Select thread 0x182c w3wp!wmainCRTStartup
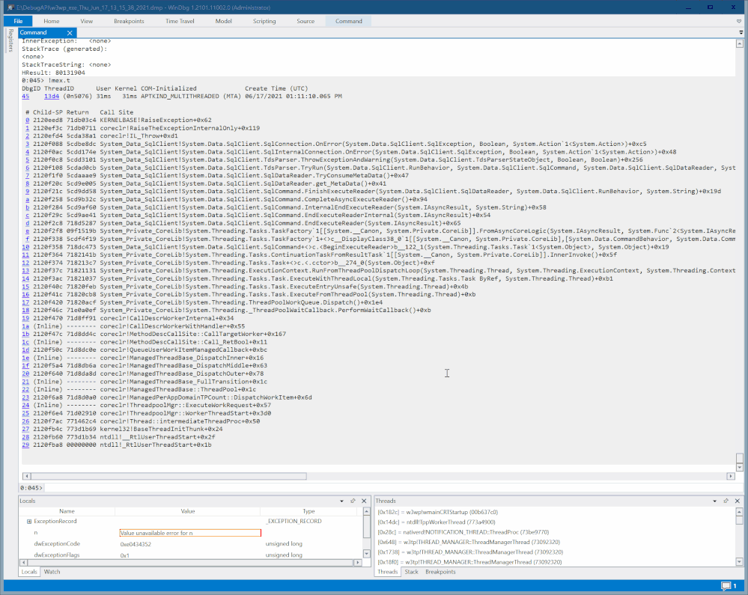Screen dimensions: 748x595 tap(437, 513)
